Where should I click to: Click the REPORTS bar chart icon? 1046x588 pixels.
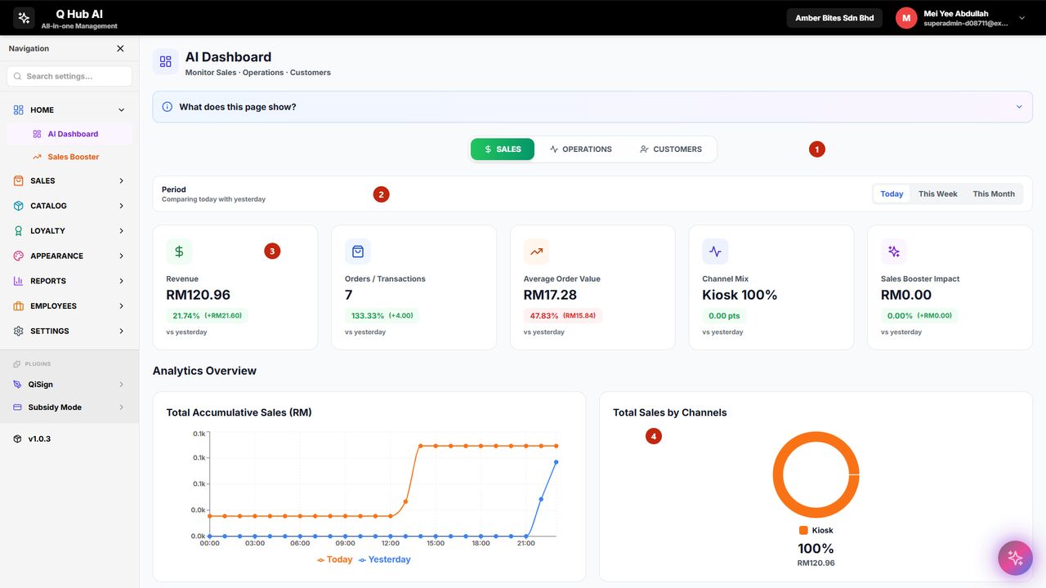pyautogui.click(x=18, y=281)
